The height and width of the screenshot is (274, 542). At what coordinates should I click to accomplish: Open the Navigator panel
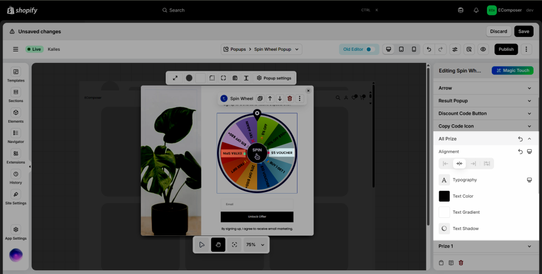16,136
